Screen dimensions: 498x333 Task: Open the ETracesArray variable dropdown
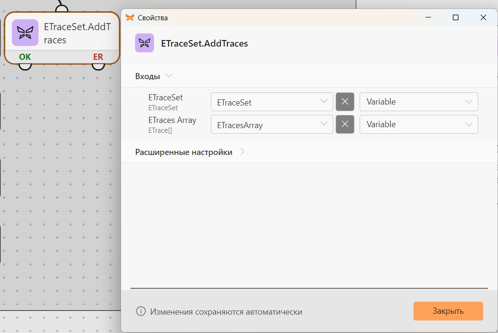coord(272,124)
